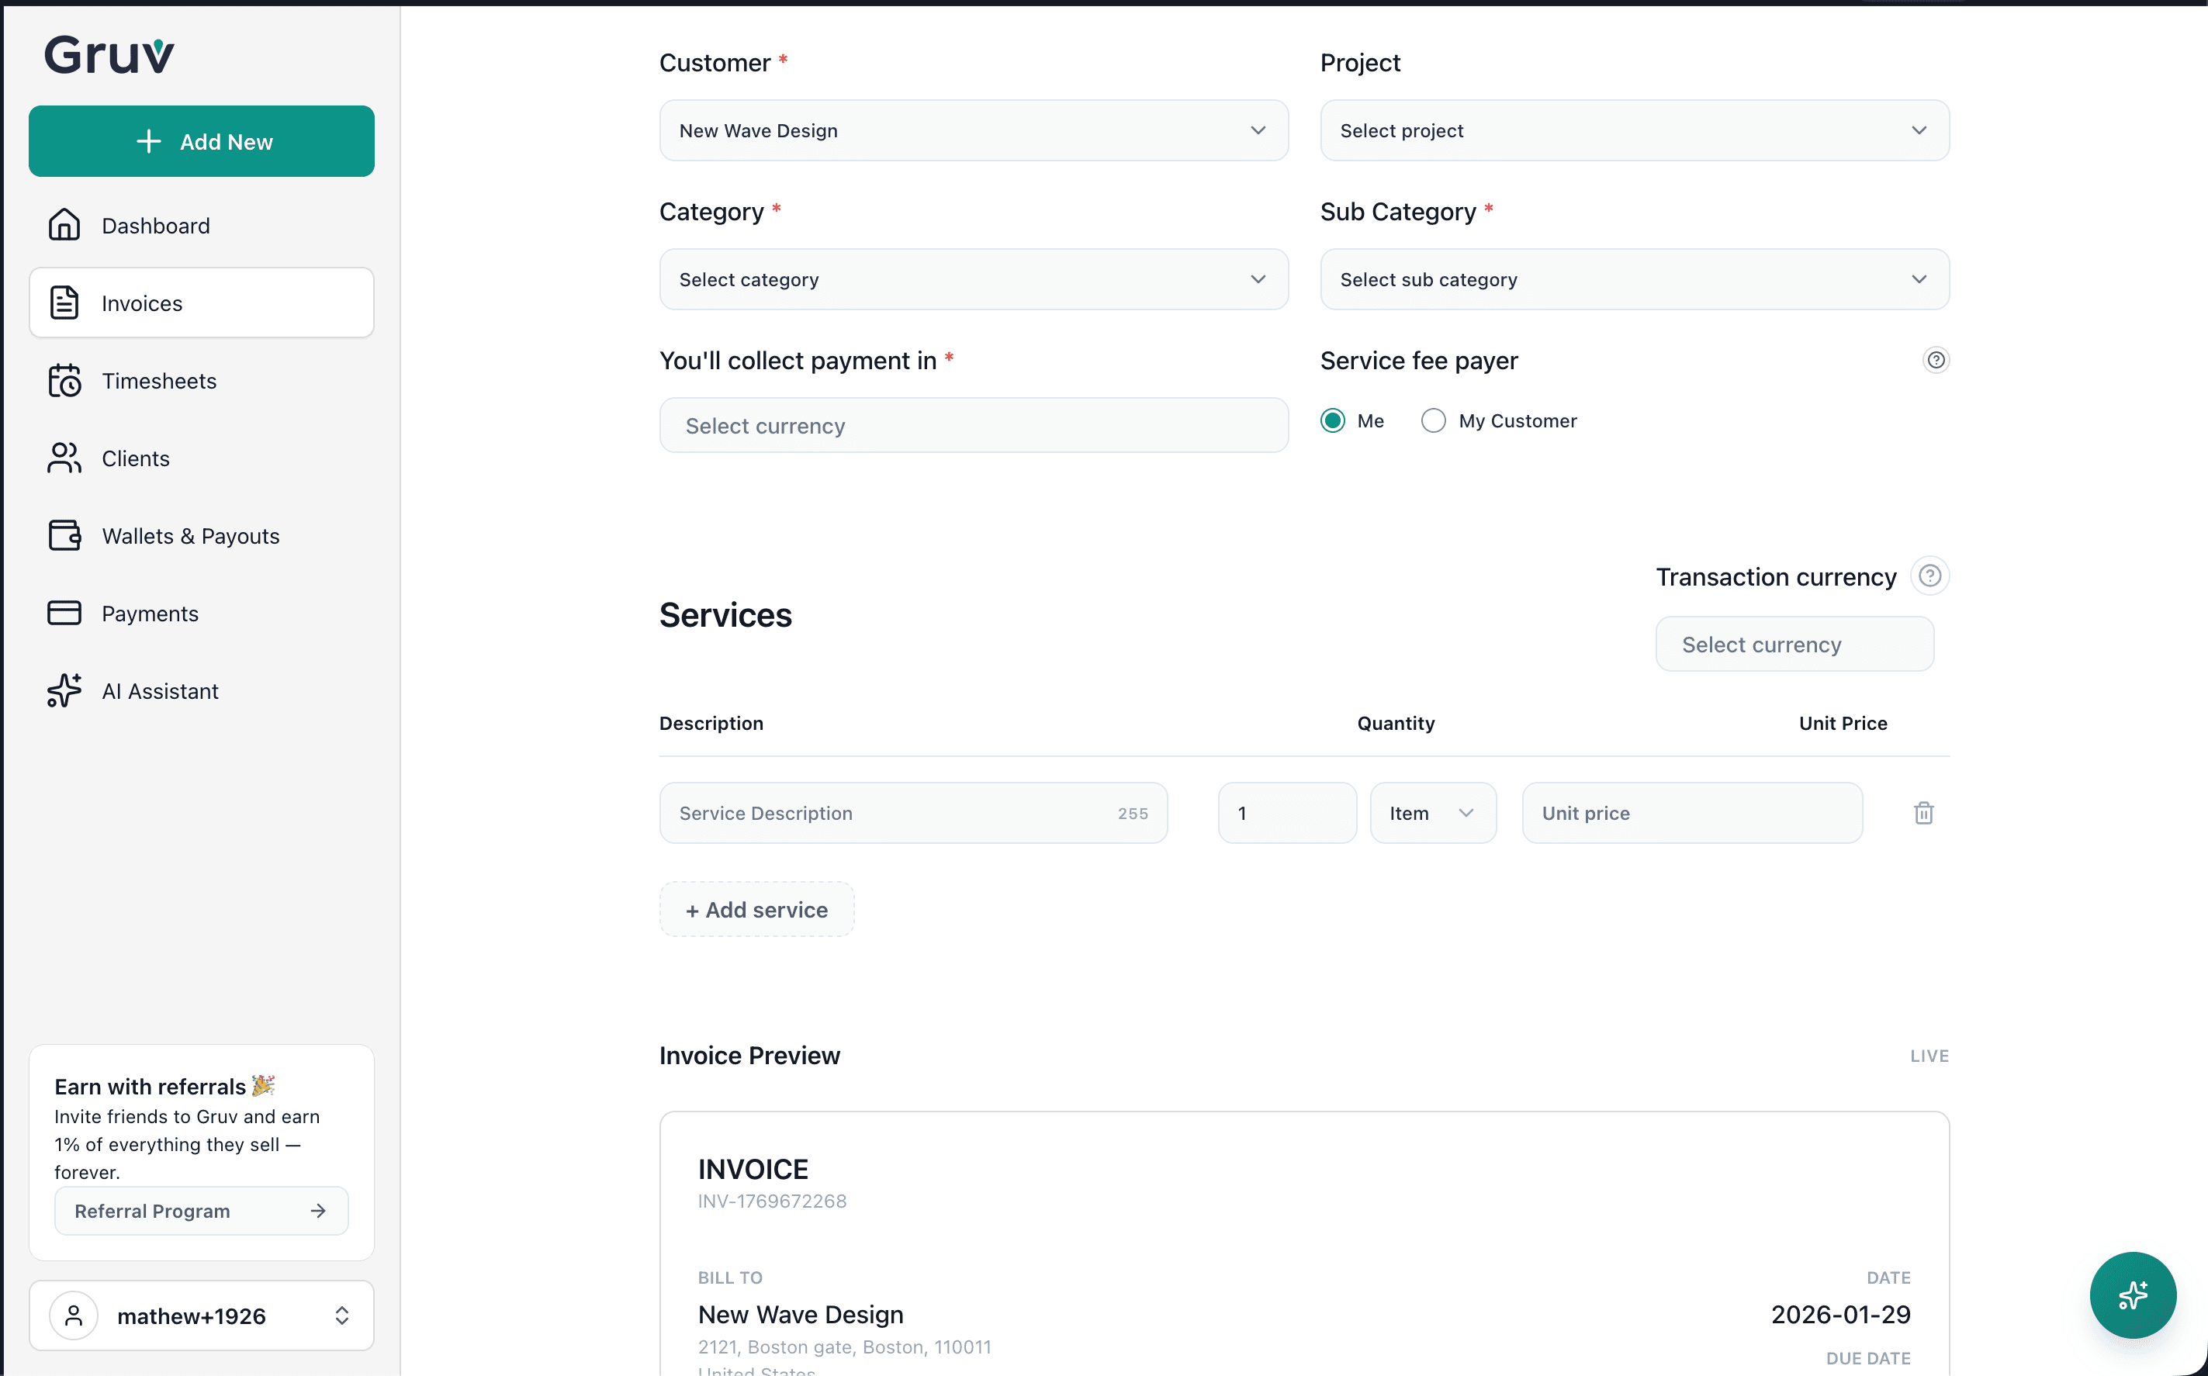2208x1376 pixels.
Task: Launch AI Assistant from the sparkle icon
Action: coord(62,691)
